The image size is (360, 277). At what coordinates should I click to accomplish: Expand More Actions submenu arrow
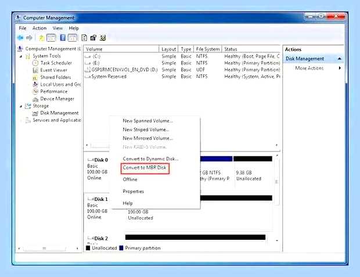coord(340,68)
